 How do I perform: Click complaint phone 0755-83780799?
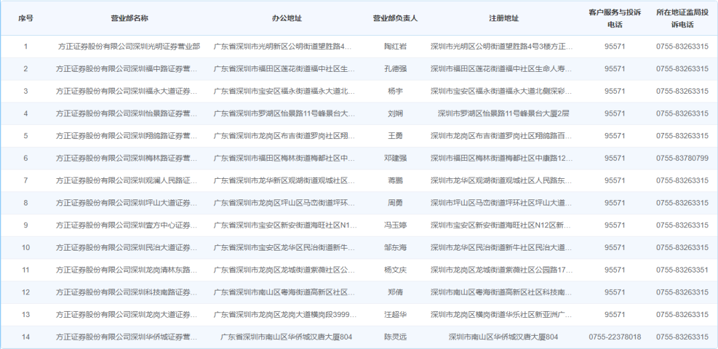682,158
